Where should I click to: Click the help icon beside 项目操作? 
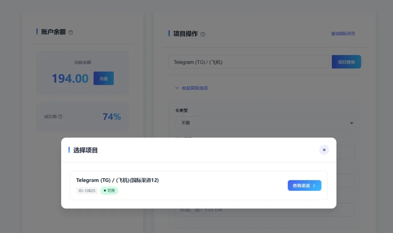(x=203, y=34)
